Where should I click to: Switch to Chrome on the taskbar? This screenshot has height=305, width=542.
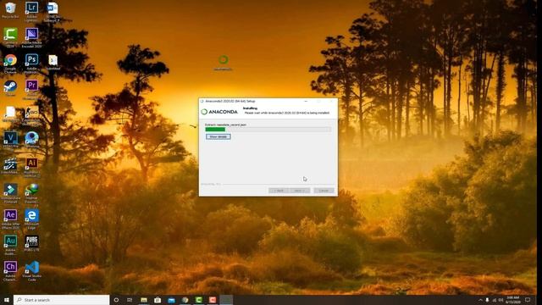pyautogui.click(x=185, y=300)
